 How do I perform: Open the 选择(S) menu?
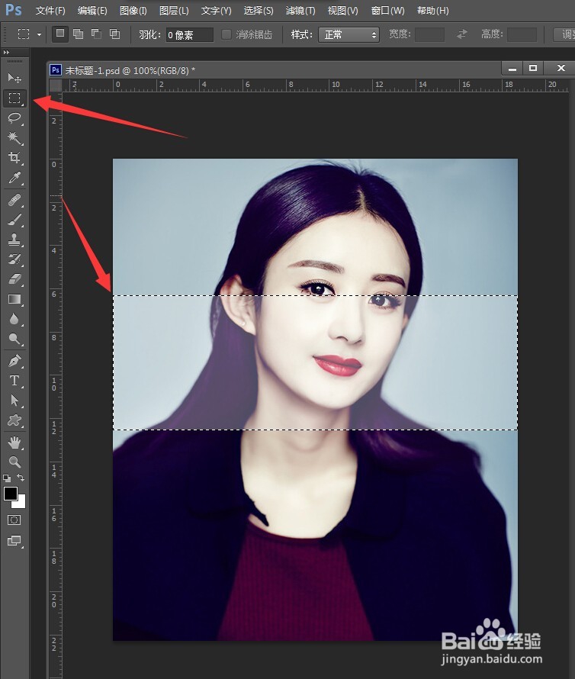point(259,11)
